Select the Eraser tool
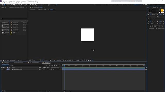165x92 pixels. (30, 5)
